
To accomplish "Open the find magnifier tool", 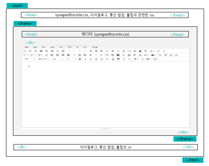I will point(145,51).
